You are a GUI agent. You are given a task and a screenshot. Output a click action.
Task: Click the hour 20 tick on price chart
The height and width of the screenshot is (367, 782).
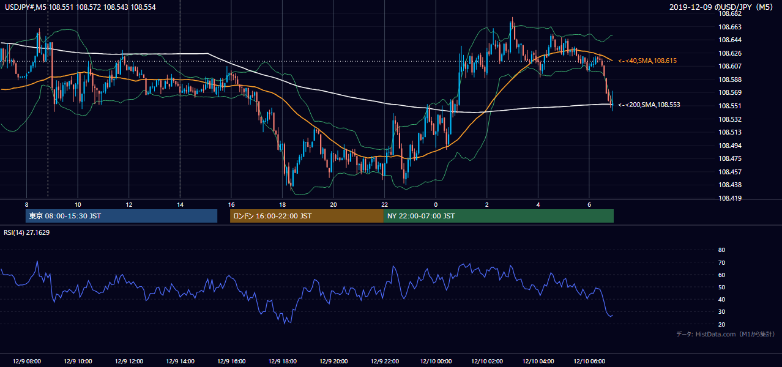[333, 204]
